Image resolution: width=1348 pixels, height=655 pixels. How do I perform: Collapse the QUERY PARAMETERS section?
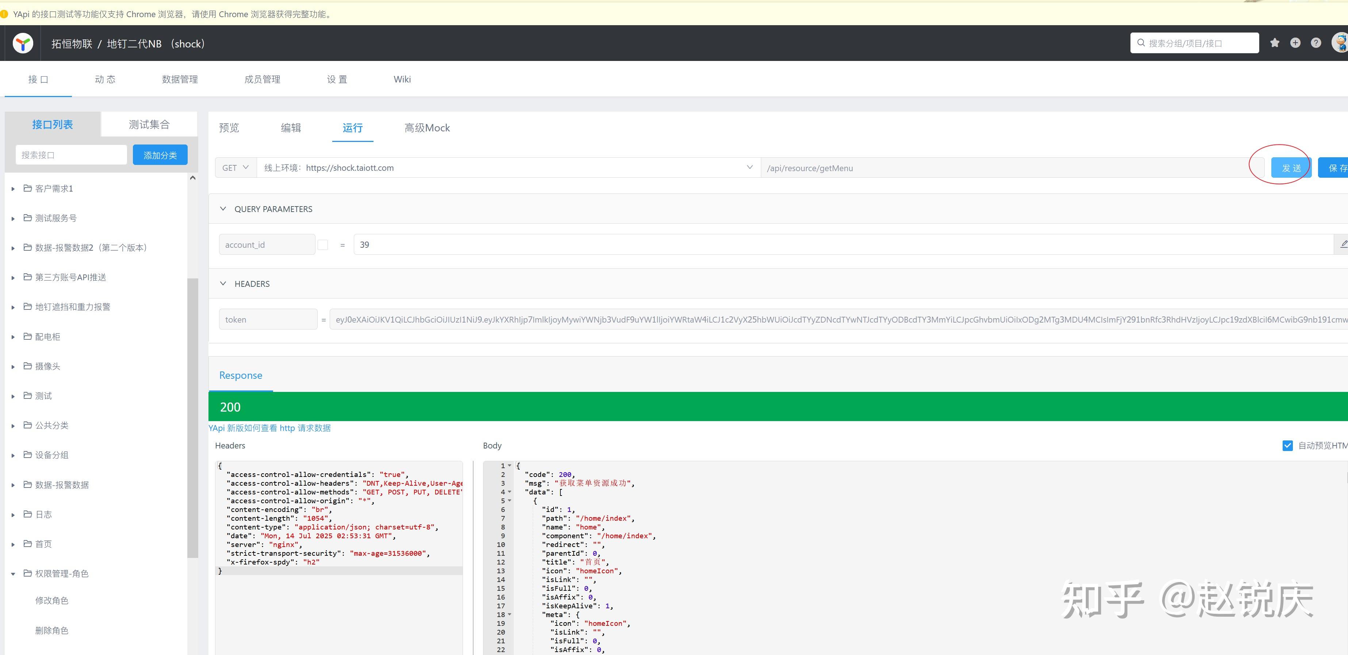tap(223, 209)
